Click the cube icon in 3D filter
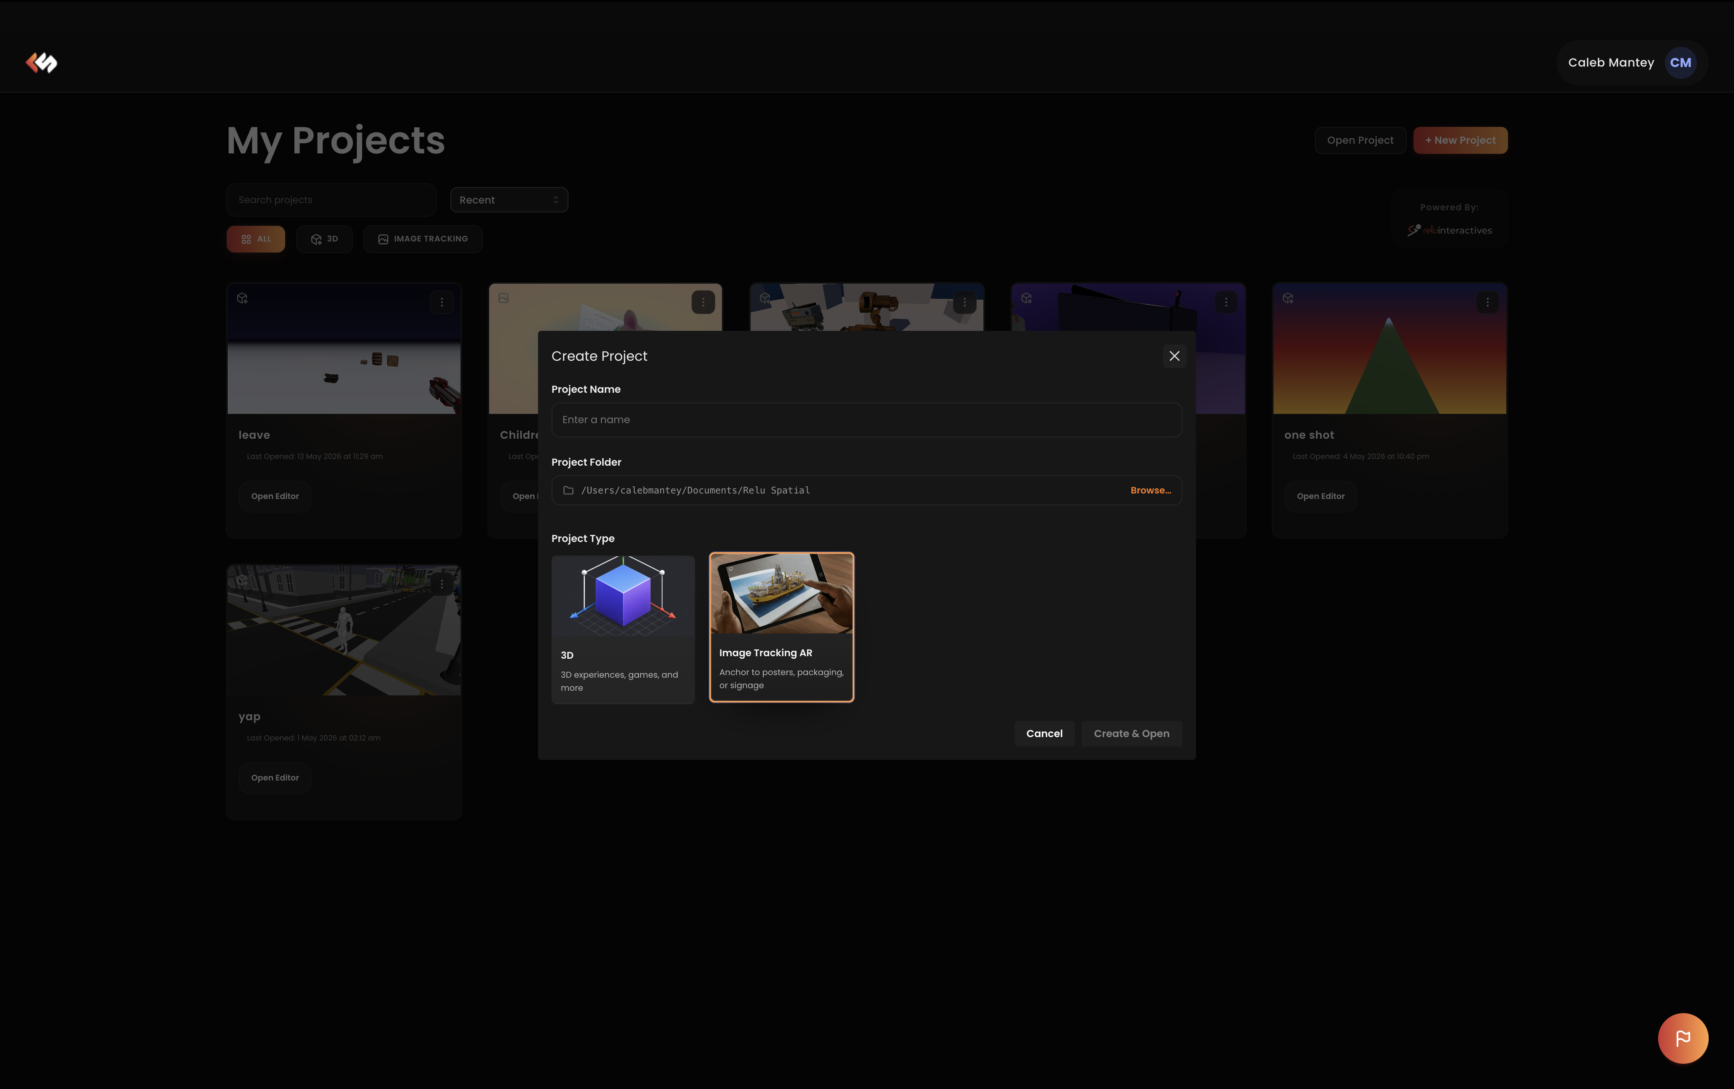The height and width of the screenshot is (1089, 1734). [316, 239]
